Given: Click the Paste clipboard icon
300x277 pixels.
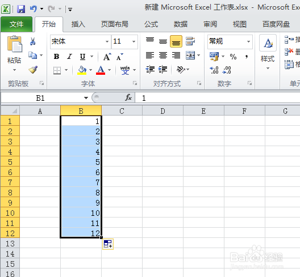Looking at the screenshot, I should point(15,44).
